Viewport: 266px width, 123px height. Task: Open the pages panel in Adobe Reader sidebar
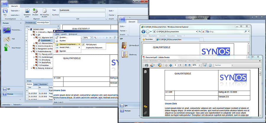point(145,72)
